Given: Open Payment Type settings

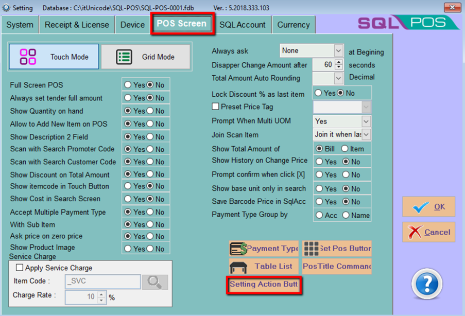Looking at the screenshot, I should coord(264,248).
